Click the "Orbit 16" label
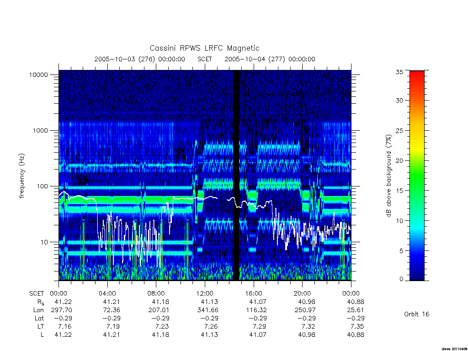 click(x=416, y=314)
